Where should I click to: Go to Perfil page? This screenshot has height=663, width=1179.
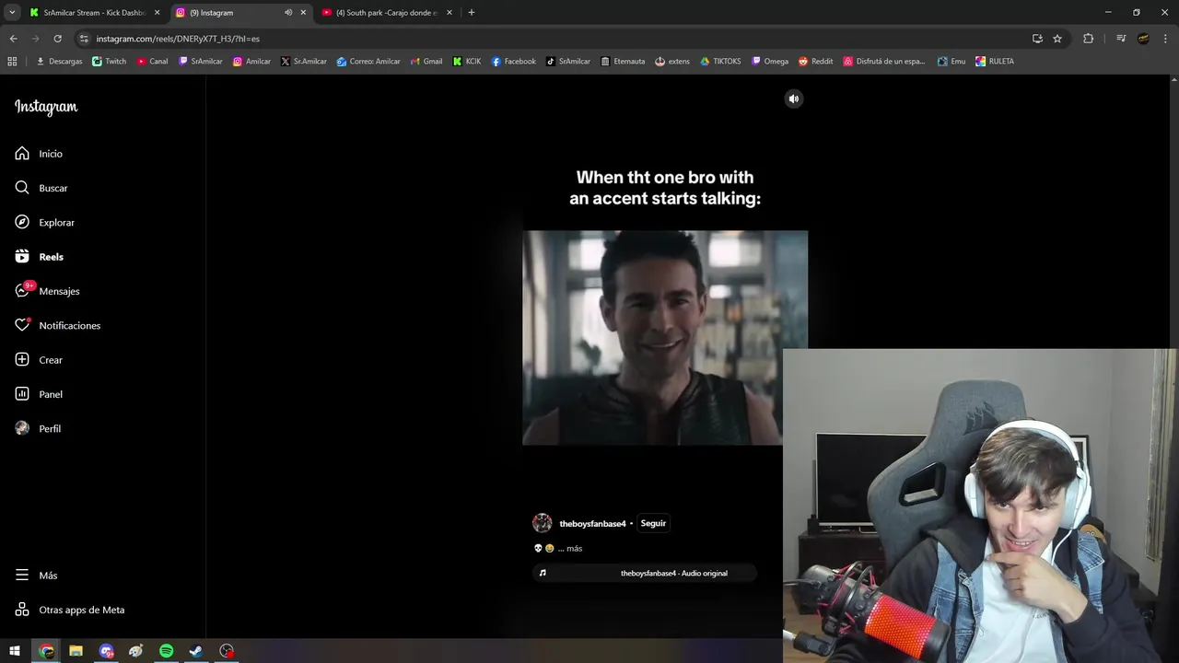50,429
